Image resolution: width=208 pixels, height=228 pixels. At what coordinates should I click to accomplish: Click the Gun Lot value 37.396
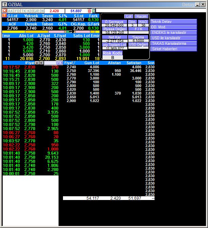click(x=93, y=71)
